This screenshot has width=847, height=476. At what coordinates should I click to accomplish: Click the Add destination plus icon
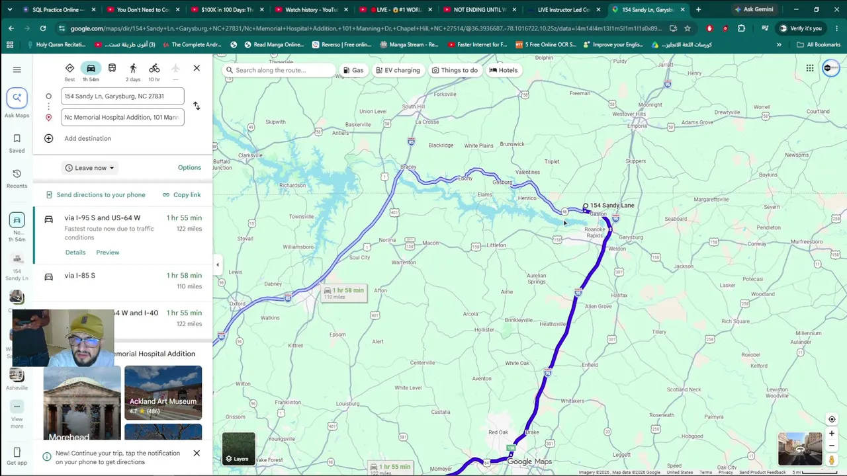pos(48,138)
